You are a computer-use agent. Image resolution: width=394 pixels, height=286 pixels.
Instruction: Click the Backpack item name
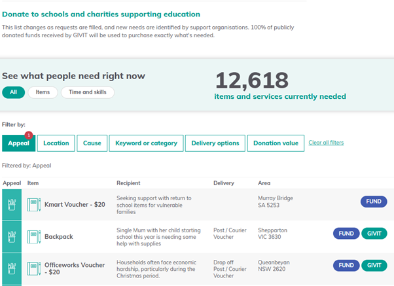[x=59, y=237]
